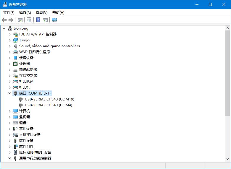Select the 监视器 category label
Screen dimensions: 231x169
[25, 117]
